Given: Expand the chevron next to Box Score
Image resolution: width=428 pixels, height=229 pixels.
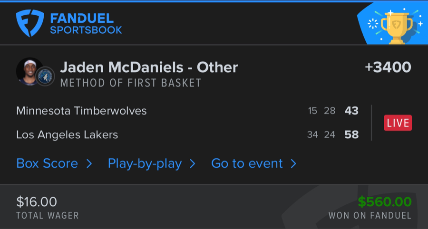Looking at the screenshot, I should tap(89, 164).
